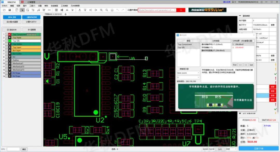Click the red search button
This screenshot has height=152, width=280.
181,10
